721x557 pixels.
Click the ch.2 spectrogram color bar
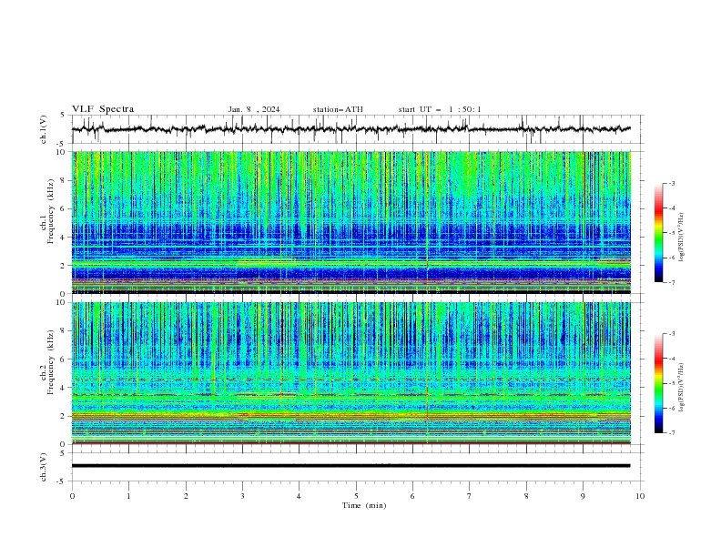click(x=658, y=383)
